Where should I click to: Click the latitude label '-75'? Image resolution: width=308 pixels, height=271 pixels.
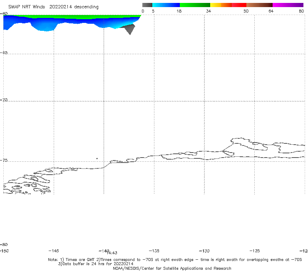pyautogui.click(x=4, y=160)
